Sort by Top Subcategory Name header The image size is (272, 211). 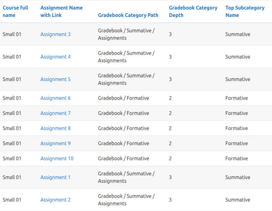tap(245, 11)
